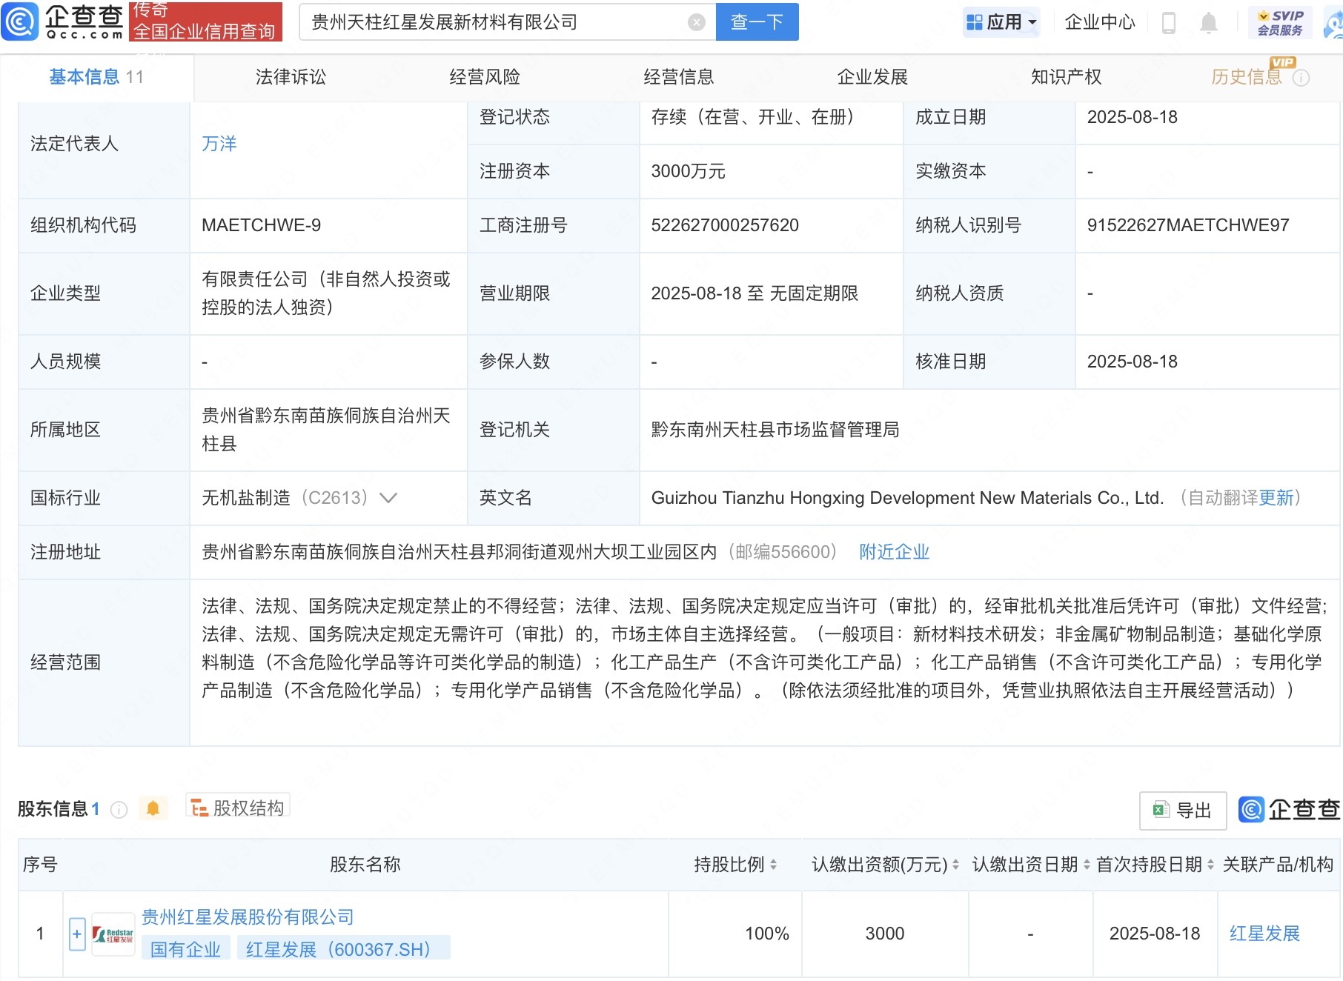Click the 企查查 logo in top left
The height and width of the screenshot is (981, 1343).
63,22
